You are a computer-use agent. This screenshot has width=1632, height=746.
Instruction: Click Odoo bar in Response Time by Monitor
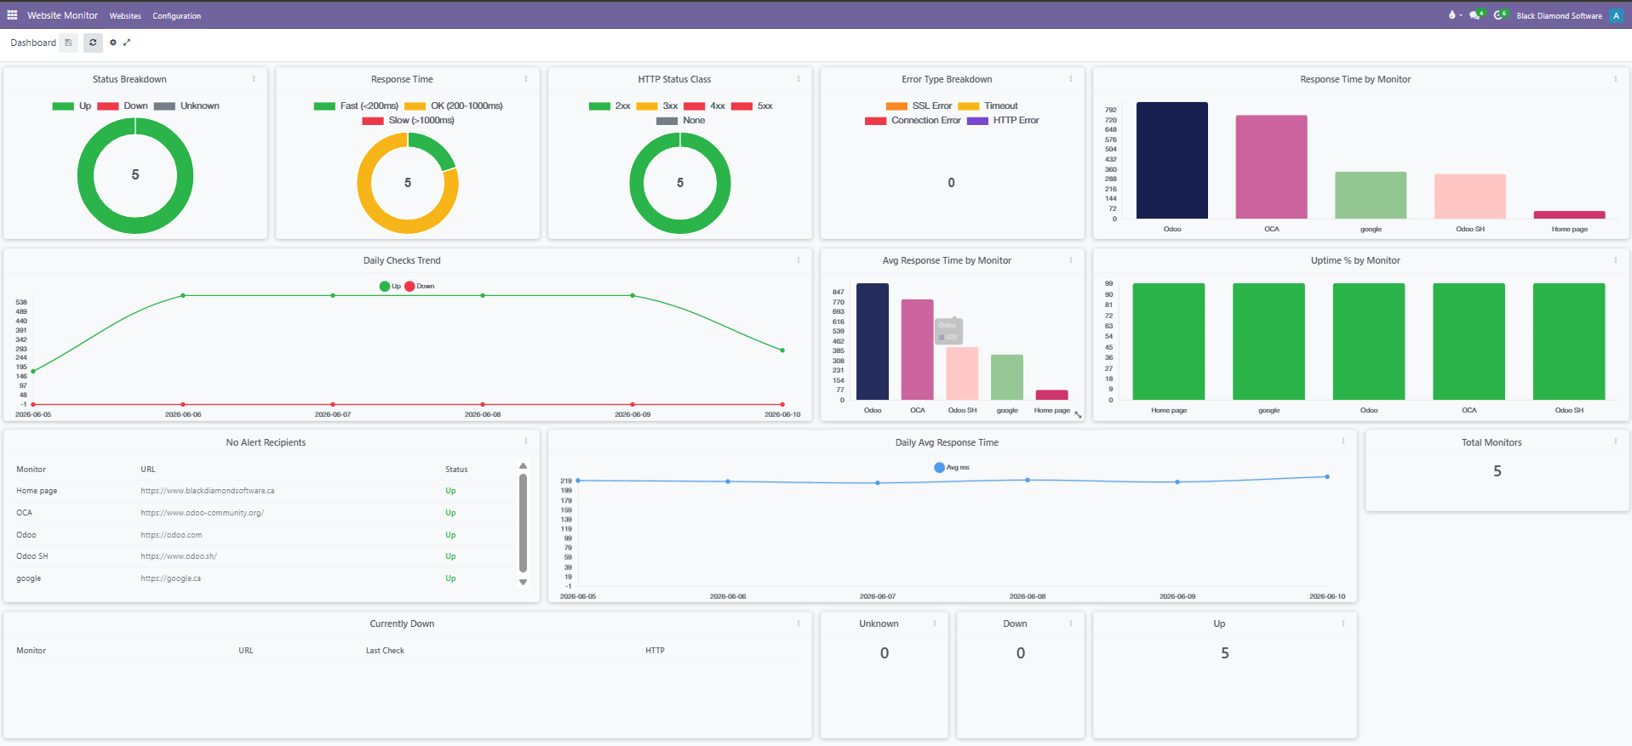(1172, 161)
